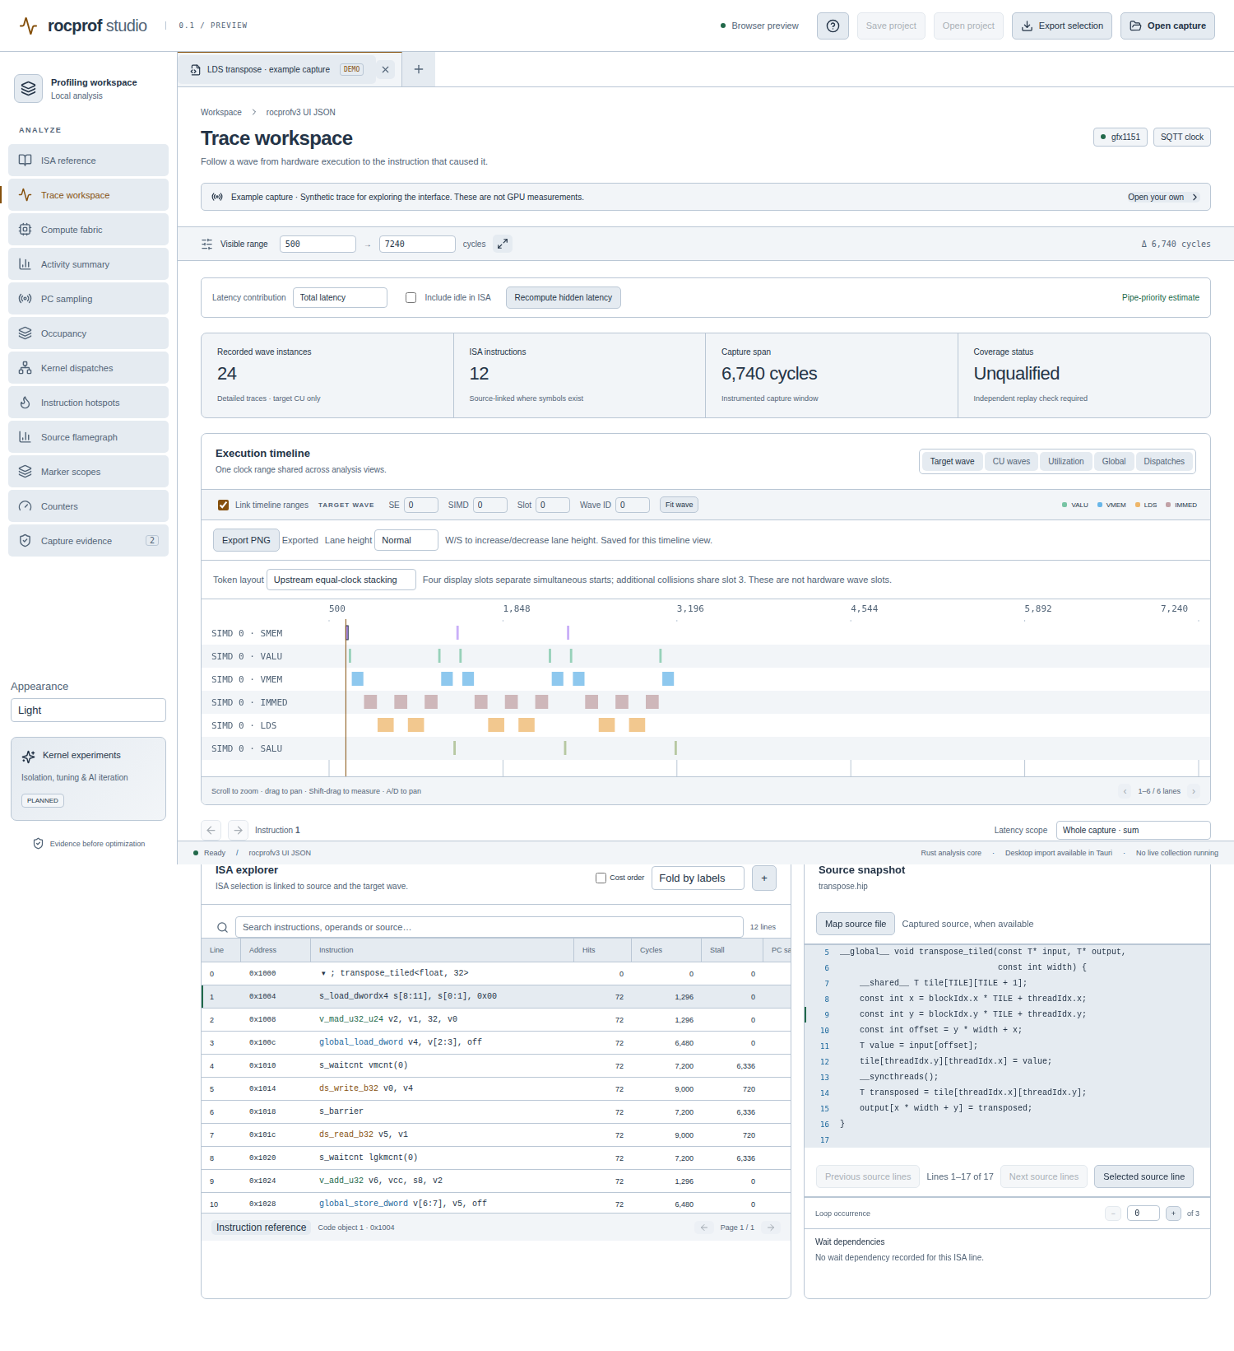Click the instruction search field

point(489,927)
